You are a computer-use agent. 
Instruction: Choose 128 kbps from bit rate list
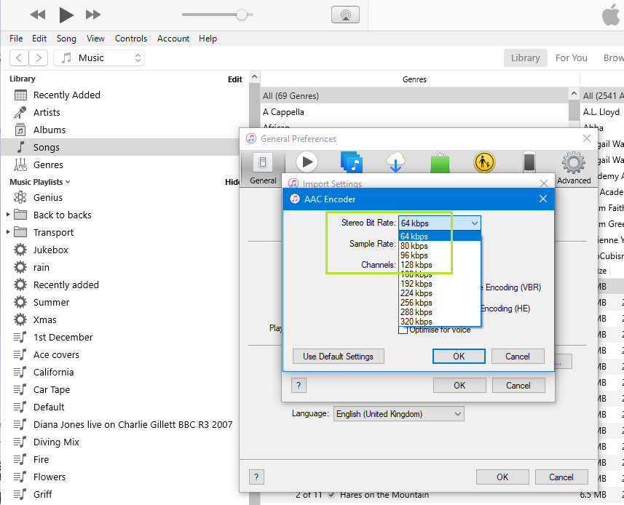click(440, 265)
